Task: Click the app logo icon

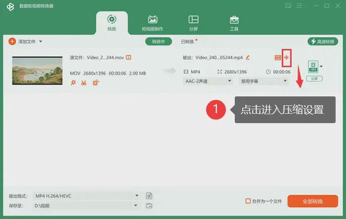Action: point(10,6)
